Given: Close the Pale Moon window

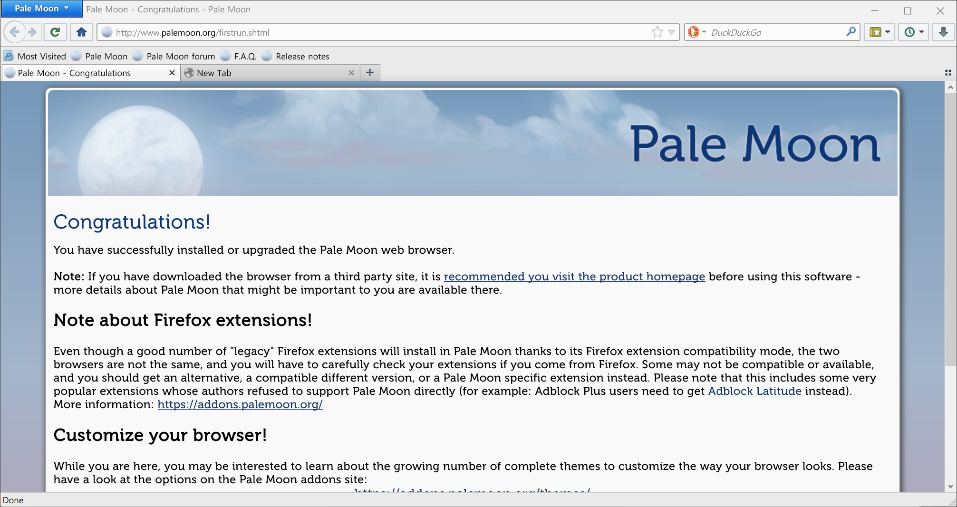Looking at the screenshot, I should (940, 10).
